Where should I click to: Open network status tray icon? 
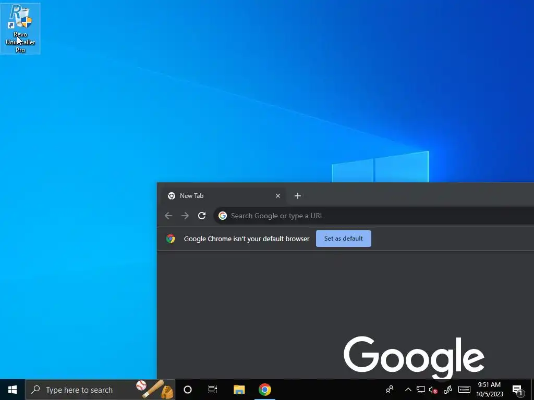421,390
